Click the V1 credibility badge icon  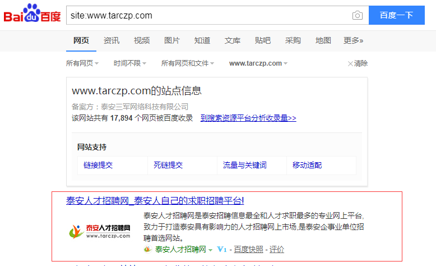222,249
